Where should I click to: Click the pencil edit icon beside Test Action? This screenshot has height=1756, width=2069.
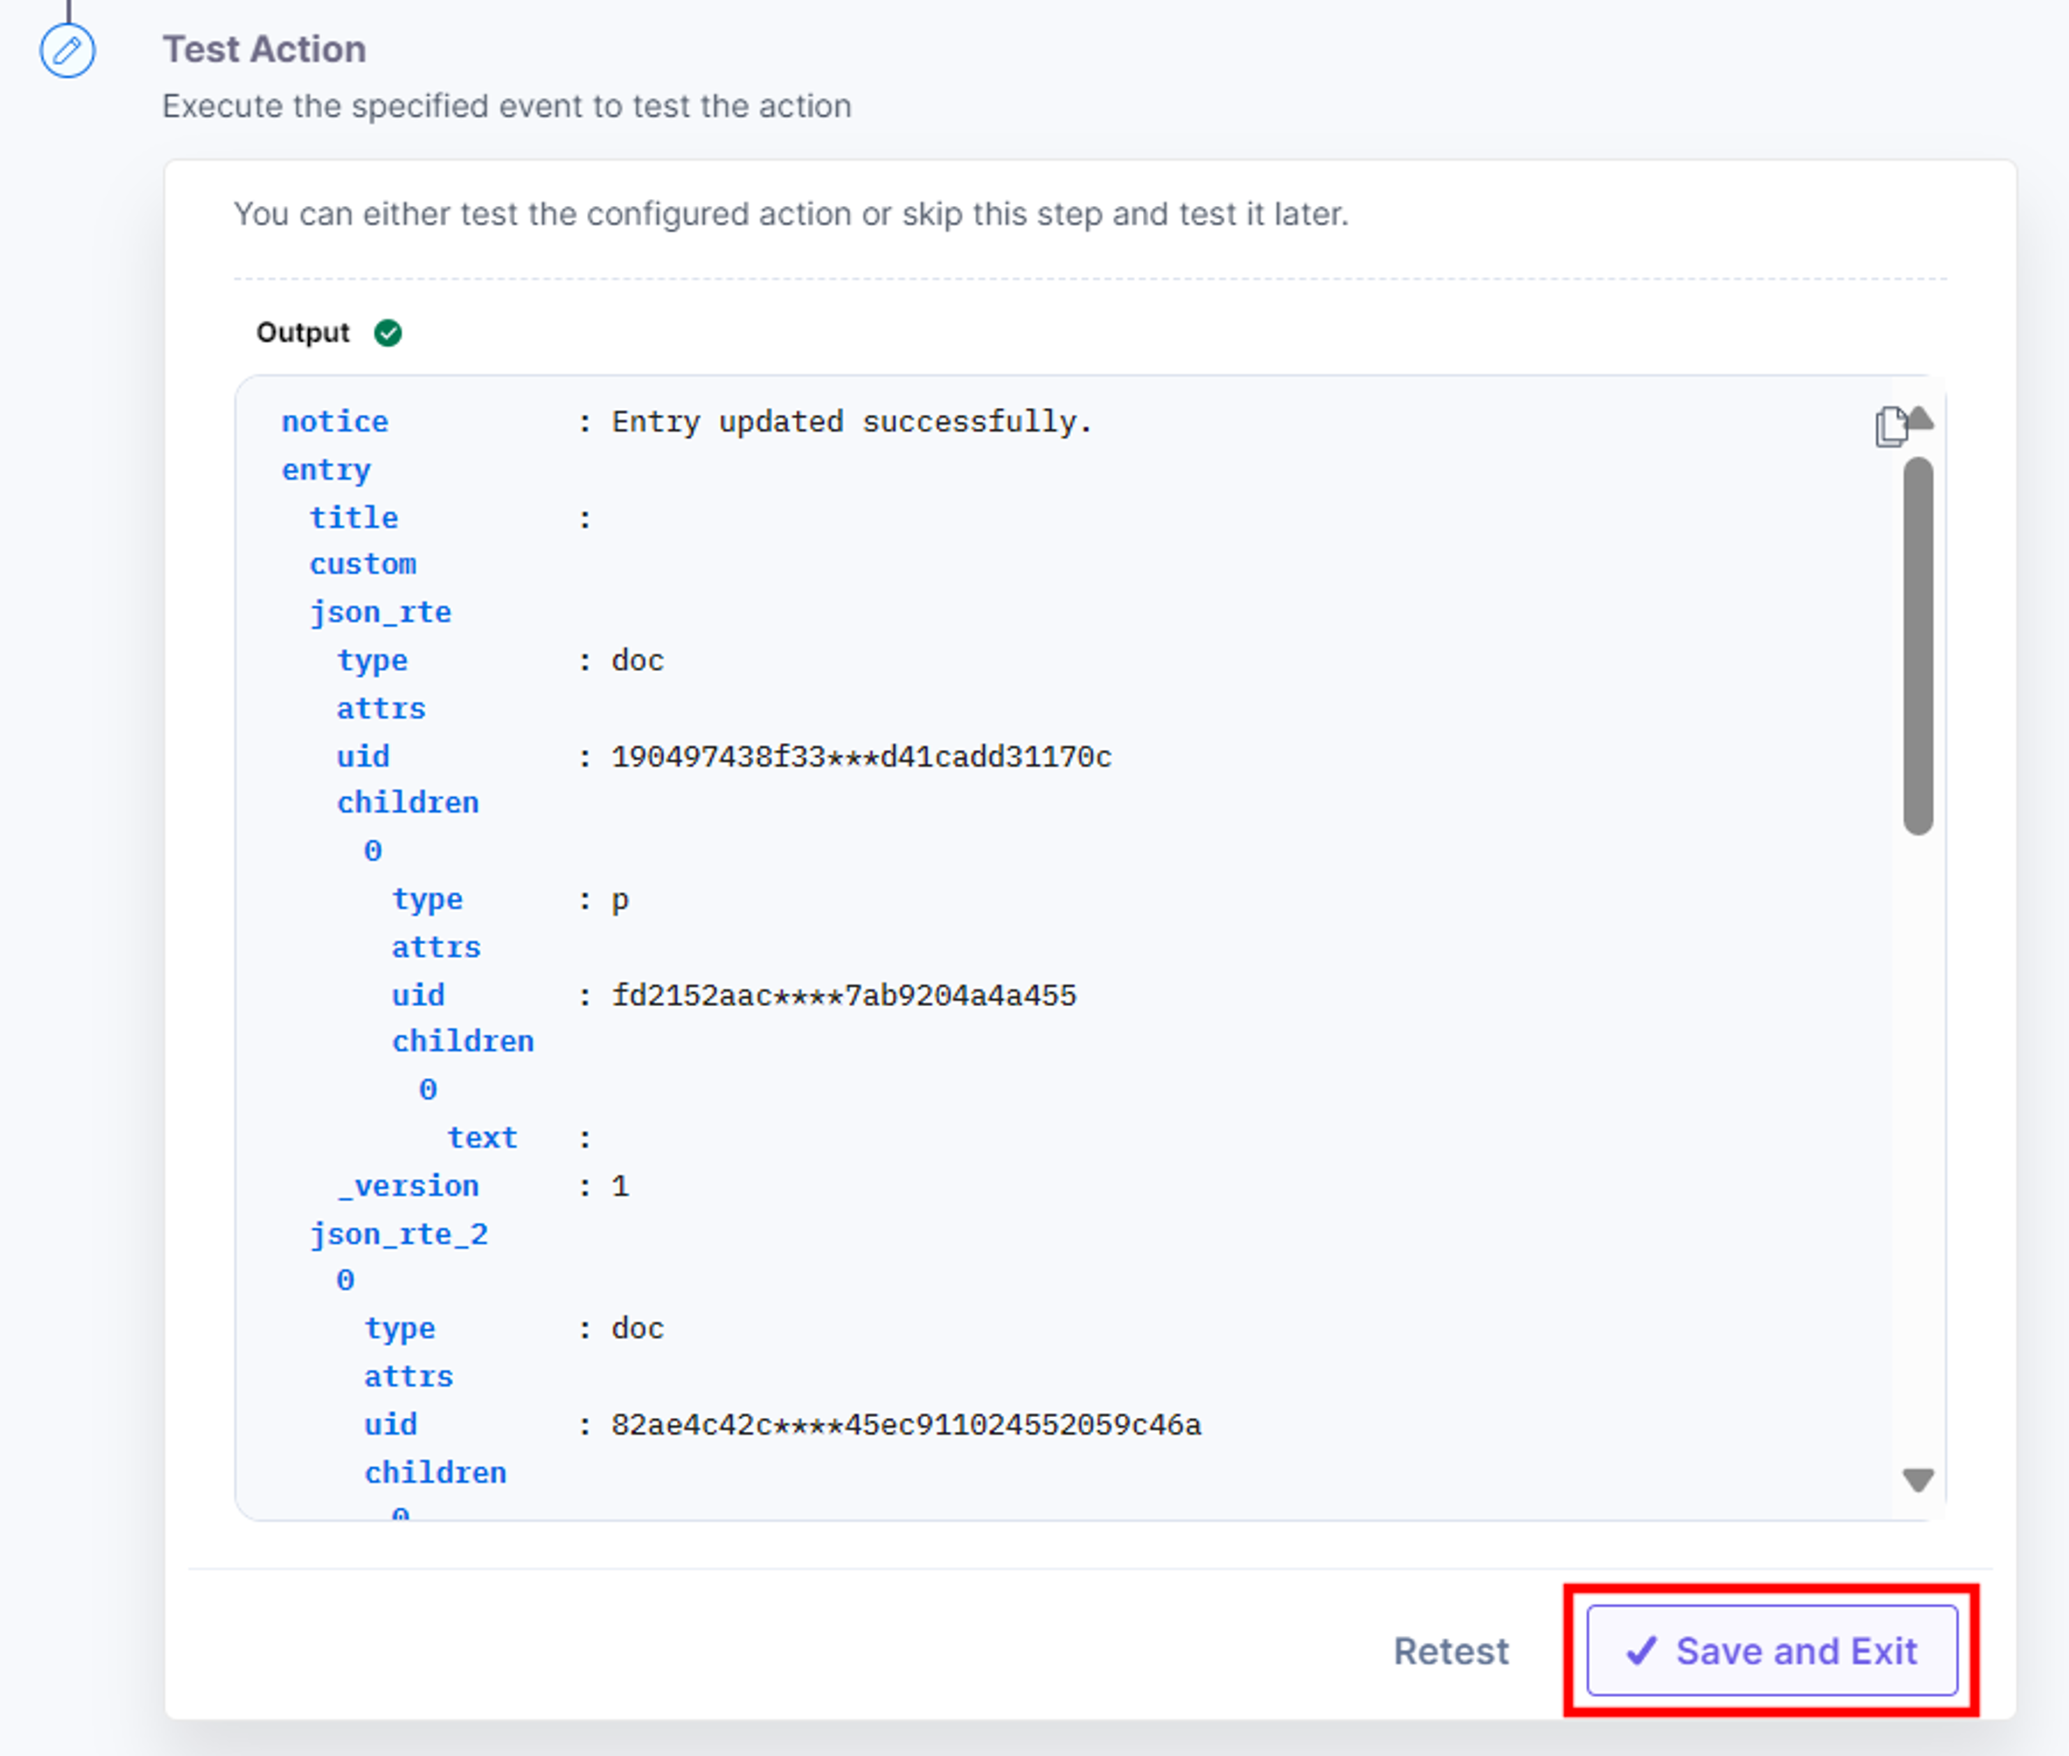68,50
